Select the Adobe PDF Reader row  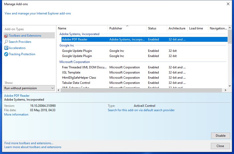point(144,39)
